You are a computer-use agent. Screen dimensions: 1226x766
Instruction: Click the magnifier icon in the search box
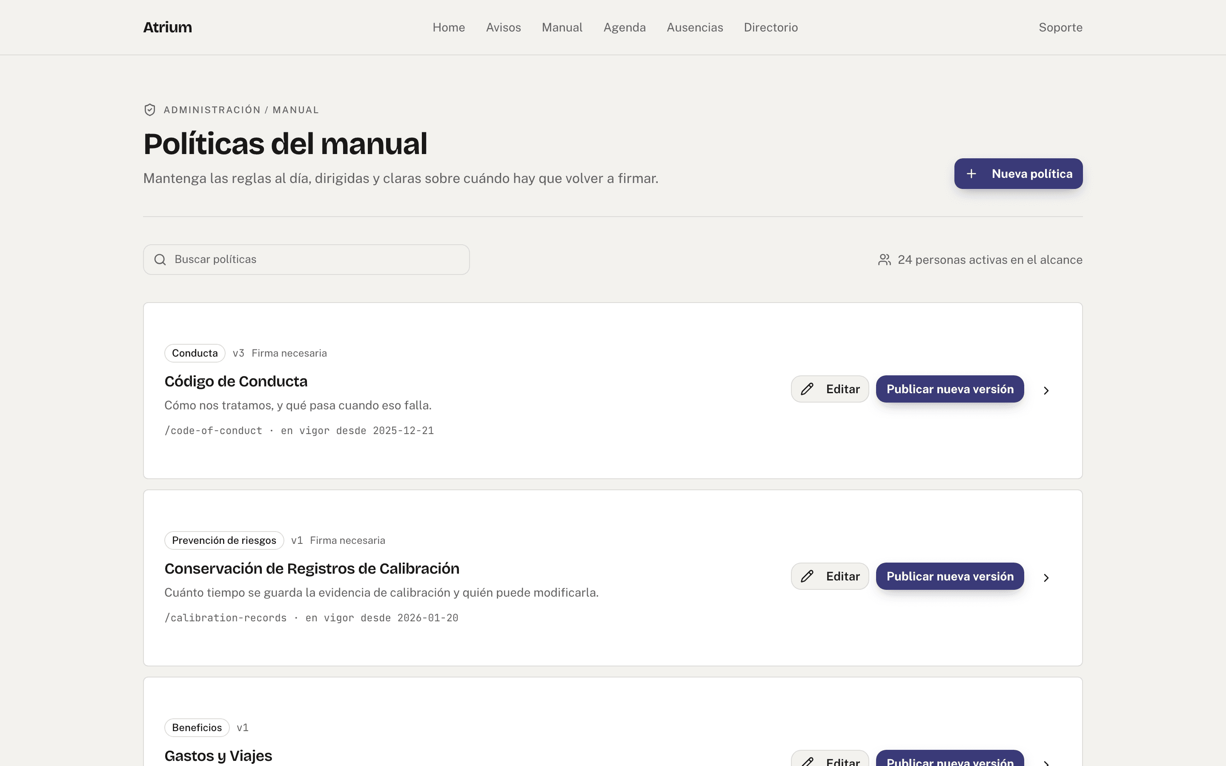coord(160,260)
